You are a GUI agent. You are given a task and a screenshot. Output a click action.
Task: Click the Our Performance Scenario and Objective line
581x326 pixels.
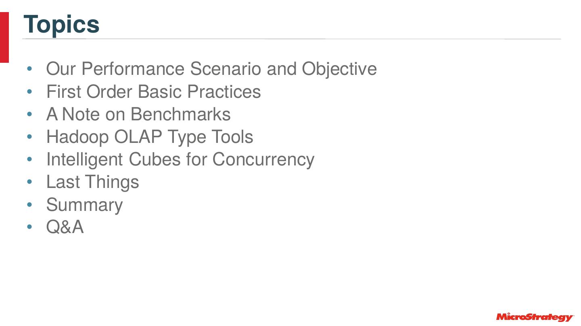pyautogui.click(x=211, y=69)
